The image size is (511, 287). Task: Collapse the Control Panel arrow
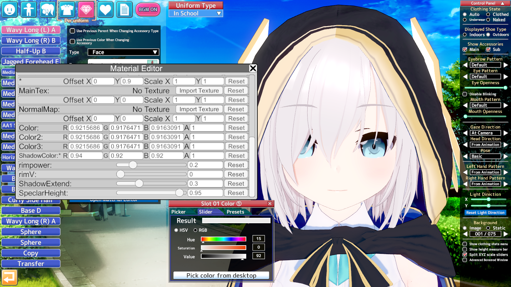click(502, 3)
